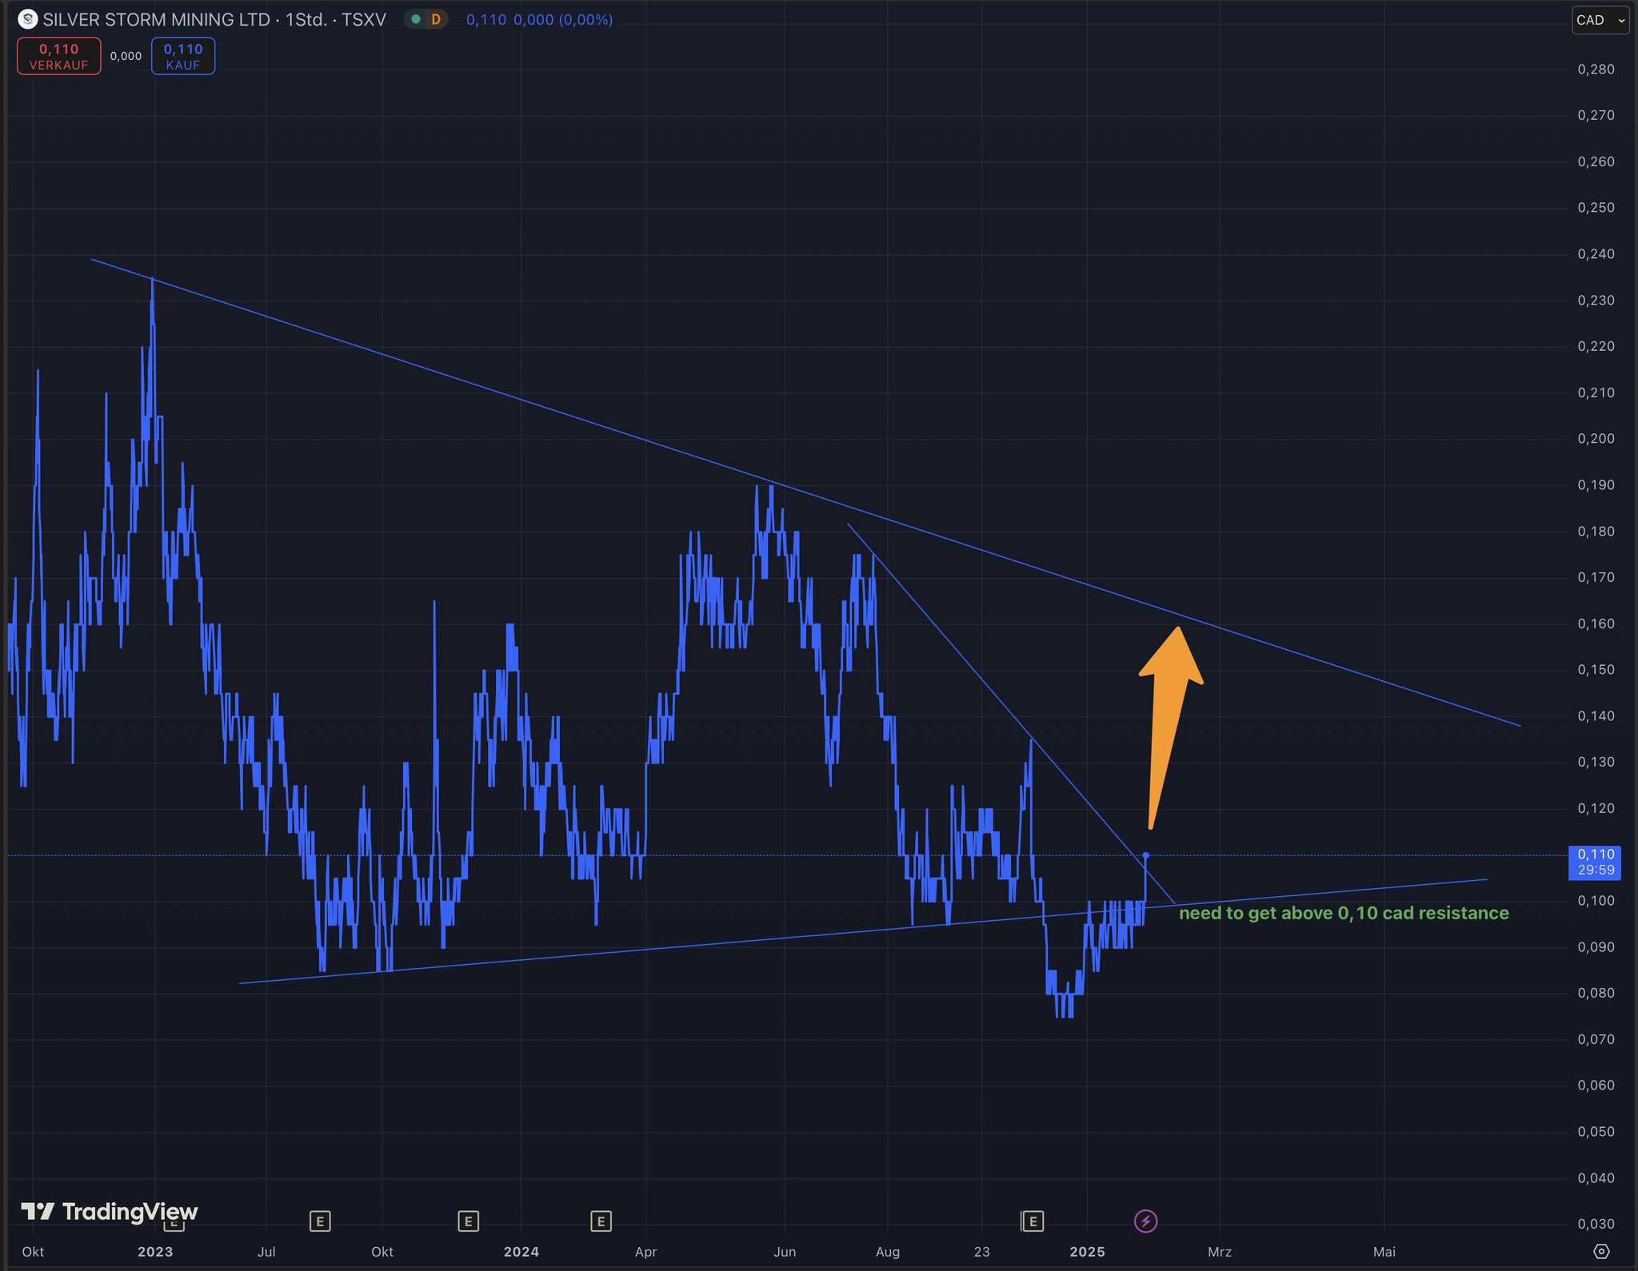This screenshot has height=1271, width=1638.
Task: Click the TradingView logo
Action: [x=110, y=1212]
